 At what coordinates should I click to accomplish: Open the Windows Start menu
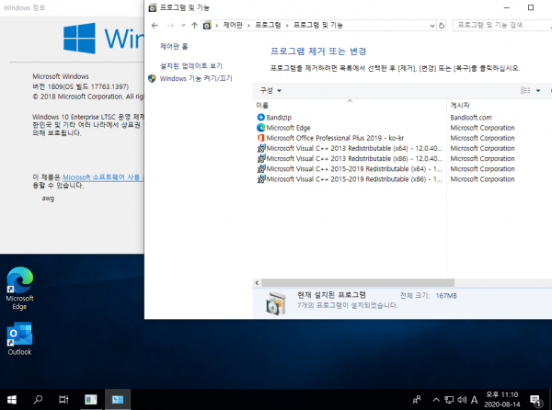pyautogui.click(x=12, y=400)
